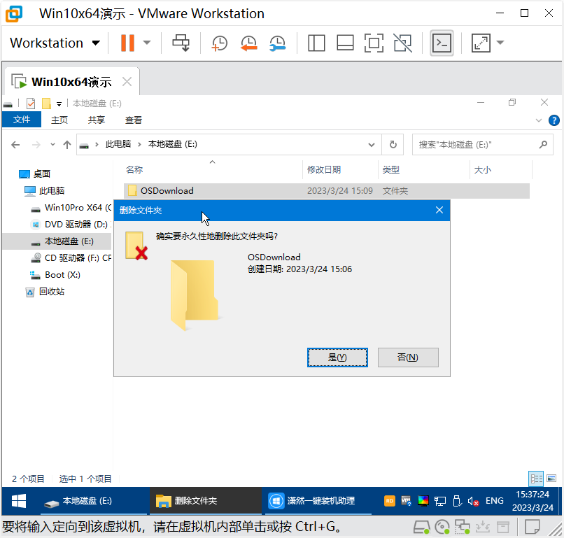Expand the address bar history dropdown
Image resolution: width=564 pixels, height=538 pixels.
372,145
